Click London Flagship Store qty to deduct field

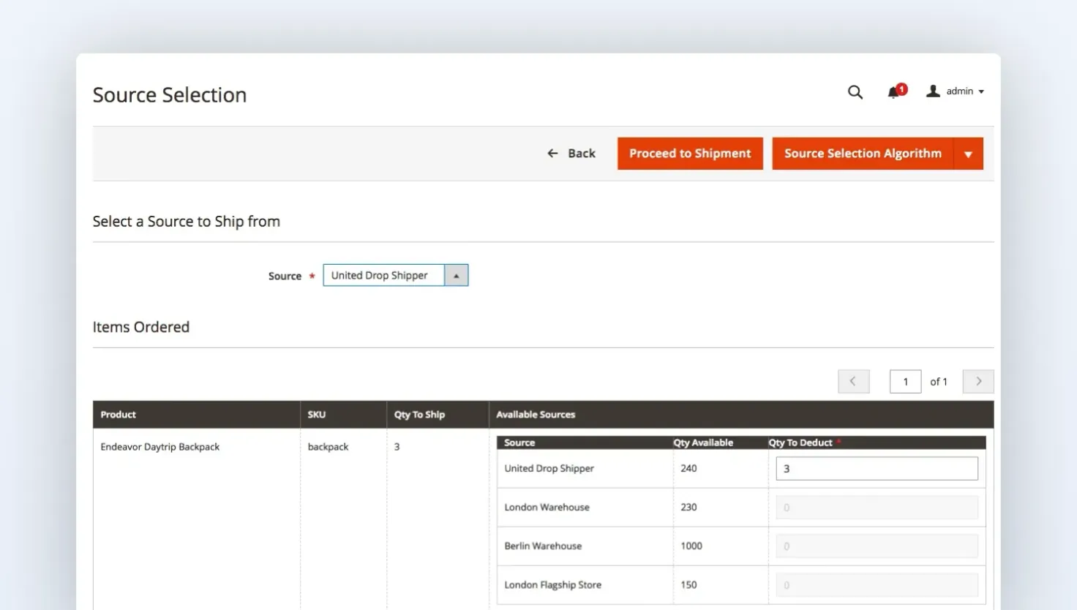(x=877, y=585)
